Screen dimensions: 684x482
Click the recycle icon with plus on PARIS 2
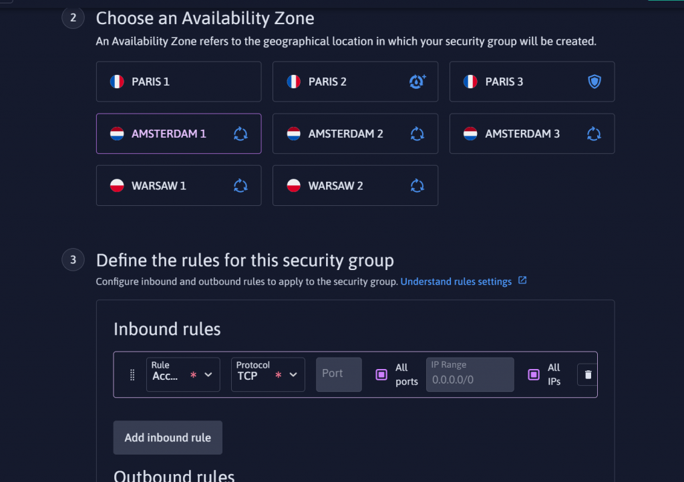tap(417, 82)
